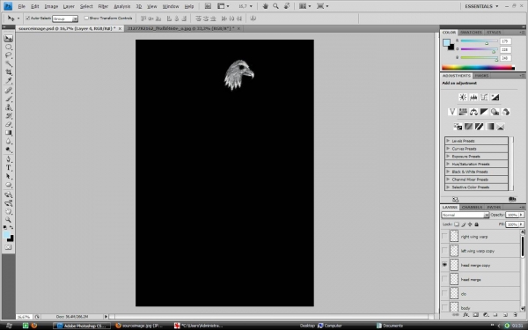Expand Hue/Saturation Presets
Image resolution: width=528 pixels, height=330 pixels.
pos(448,164)
